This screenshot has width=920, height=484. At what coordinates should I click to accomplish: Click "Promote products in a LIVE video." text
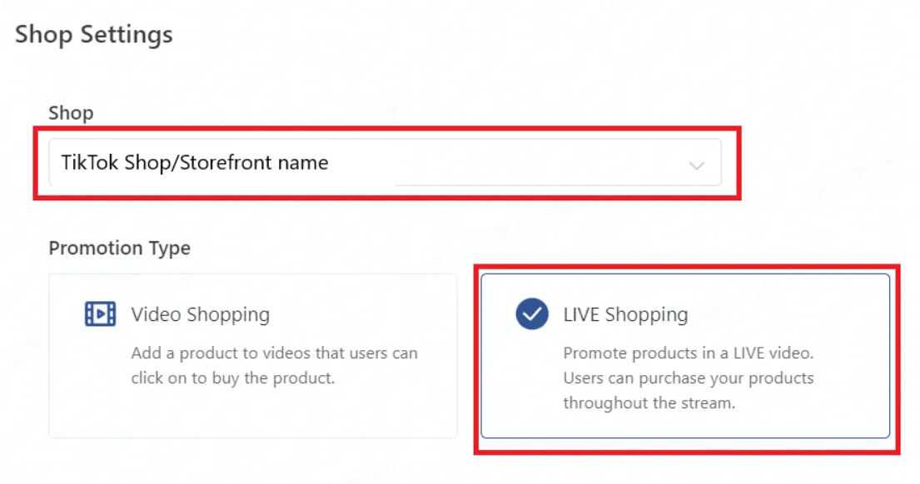tap(689, 353)
